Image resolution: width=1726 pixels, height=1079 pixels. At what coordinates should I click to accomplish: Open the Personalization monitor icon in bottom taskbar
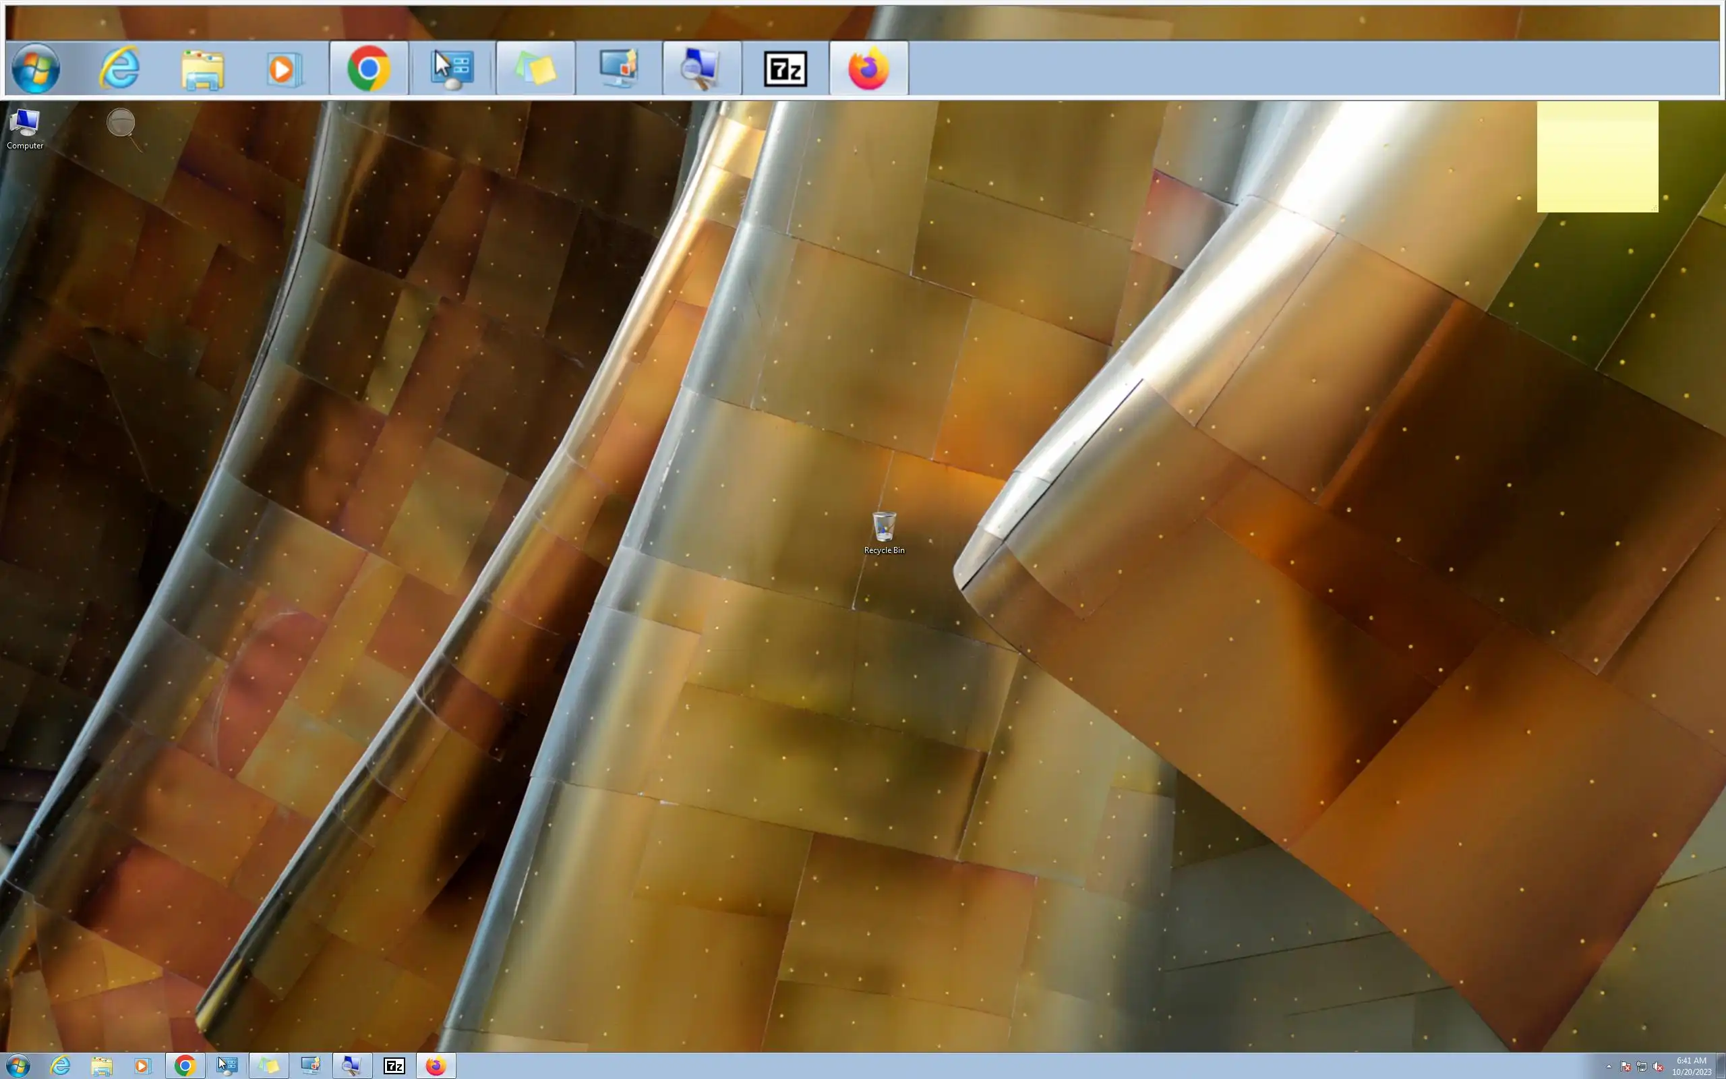tap(310, 1066)
